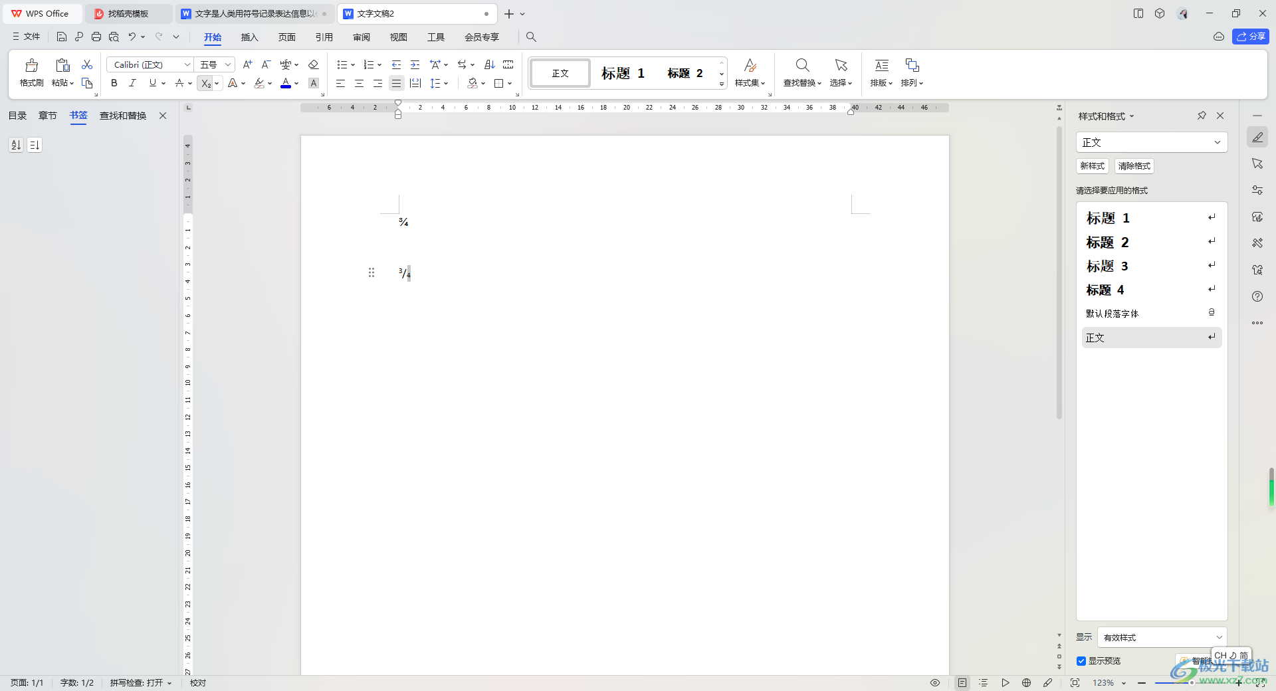Increase paragraph indent
This screenshot has width=1276, height=691.
tap(415, 64)
